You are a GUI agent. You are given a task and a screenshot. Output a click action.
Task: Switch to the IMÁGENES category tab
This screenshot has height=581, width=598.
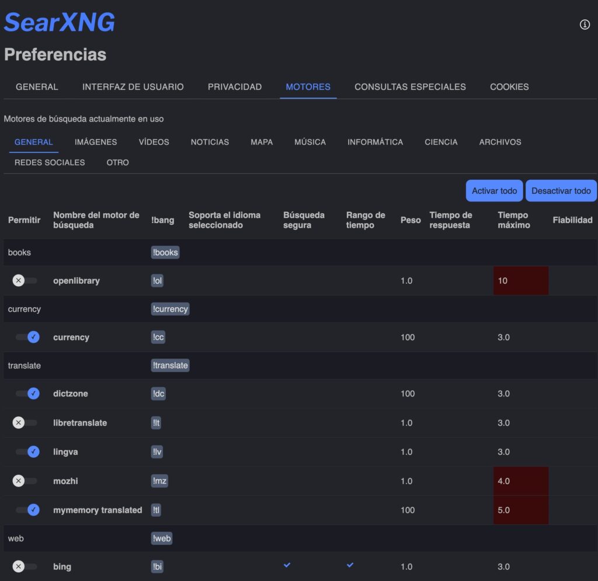96,142
